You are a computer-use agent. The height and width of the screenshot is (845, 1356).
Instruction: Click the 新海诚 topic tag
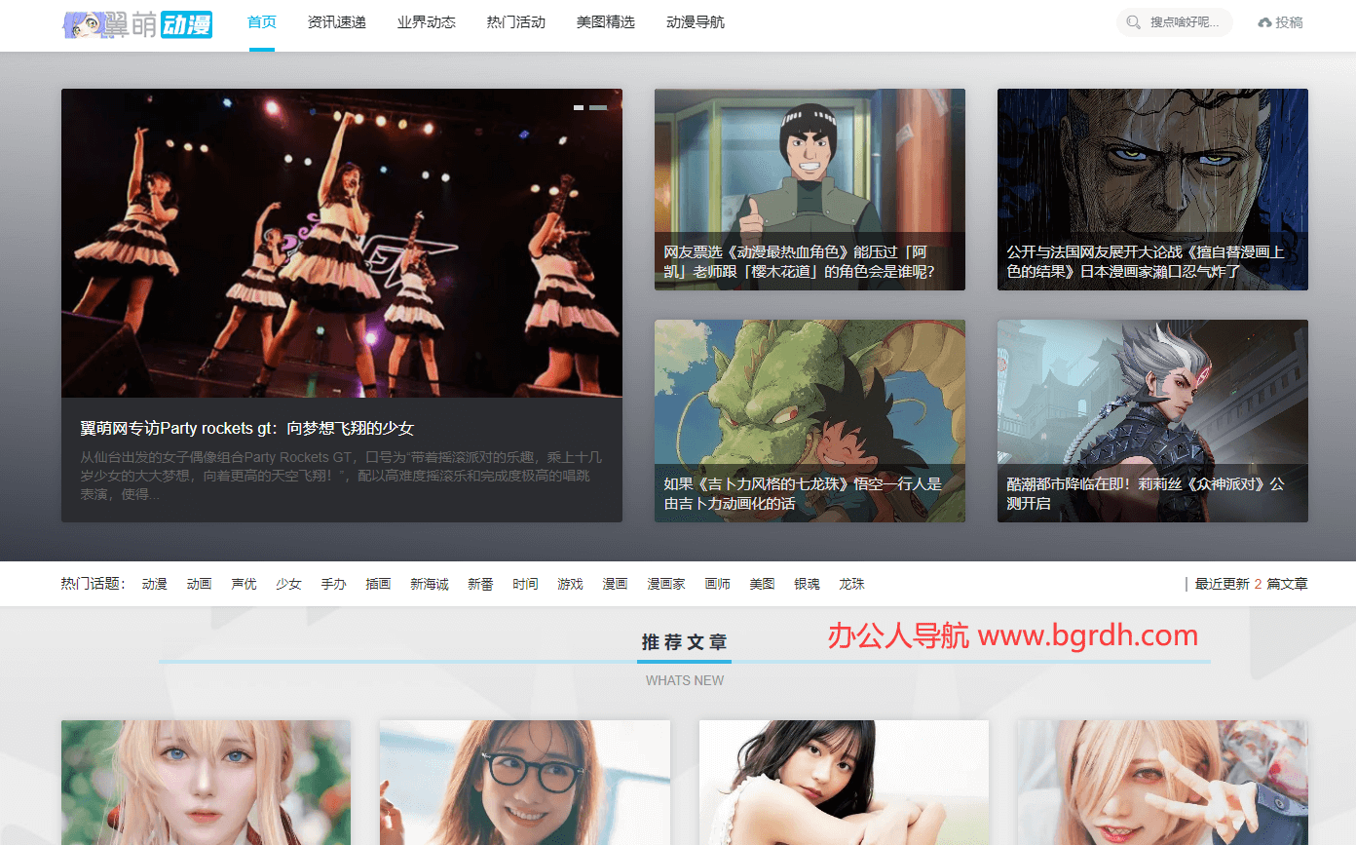coord(429,584)
